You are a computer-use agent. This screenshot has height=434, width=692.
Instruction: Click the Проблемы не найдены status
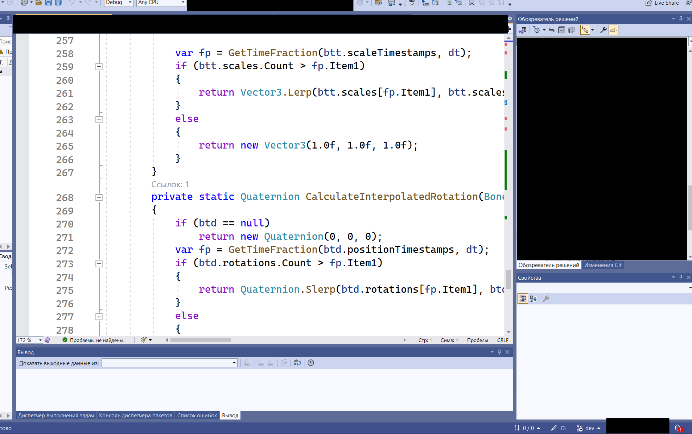click(x=94, y=340)
